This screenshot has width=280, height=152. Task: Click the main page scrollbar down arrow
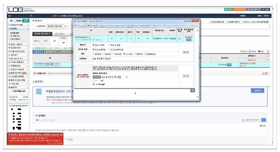pyautogui.click(x=272, y=142)
